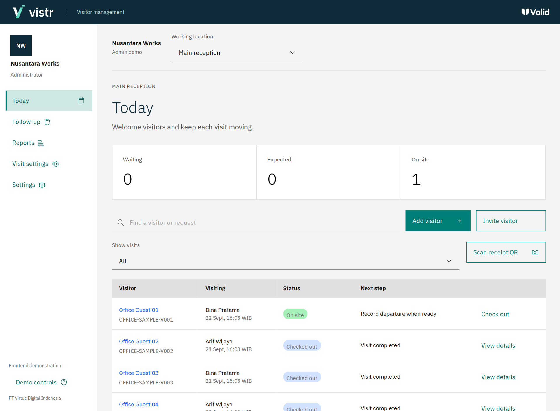Open the Show visits All dropdown
Viewport: 560px width, 411px height.
(x=286, y=261)
